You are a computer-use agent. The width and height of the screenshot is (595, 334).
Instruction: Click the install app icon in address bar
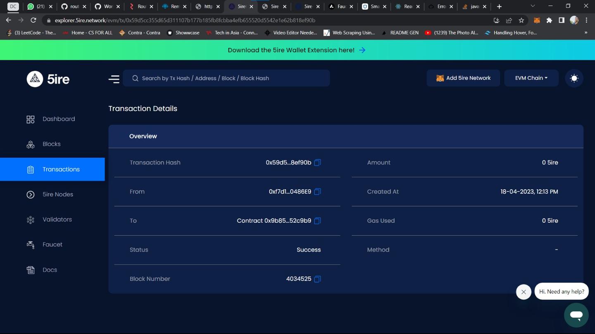(x=497, y=20)
